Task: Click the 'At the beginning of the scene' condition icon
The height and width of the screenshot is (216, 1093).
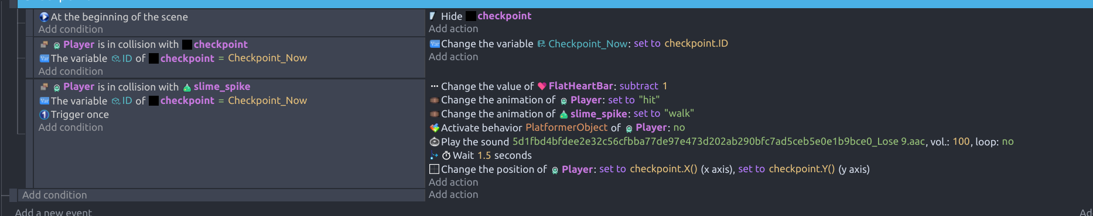Action: (x=44, y=17)
